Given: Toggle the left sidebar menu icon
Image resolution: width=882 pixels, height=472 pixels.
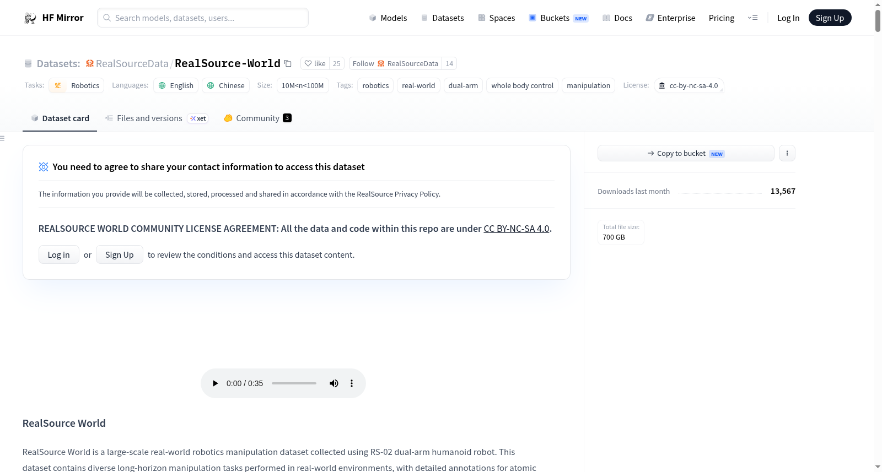Looking at the screenshot, I should [x=3, y=138].
